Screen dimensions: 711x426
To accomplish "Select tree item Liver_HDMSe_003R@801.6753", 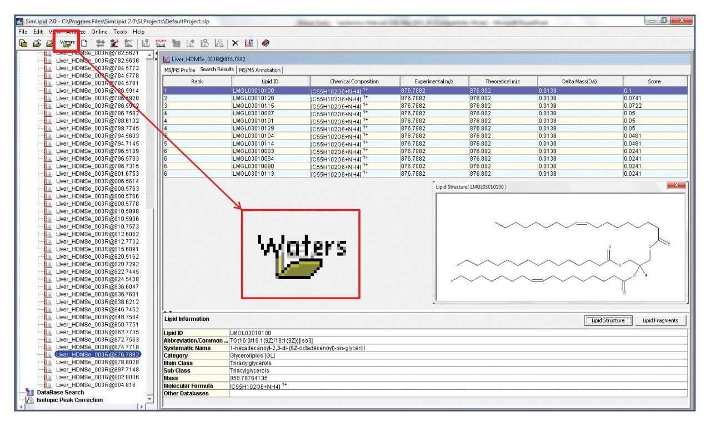I will click(x=97, y=174).
